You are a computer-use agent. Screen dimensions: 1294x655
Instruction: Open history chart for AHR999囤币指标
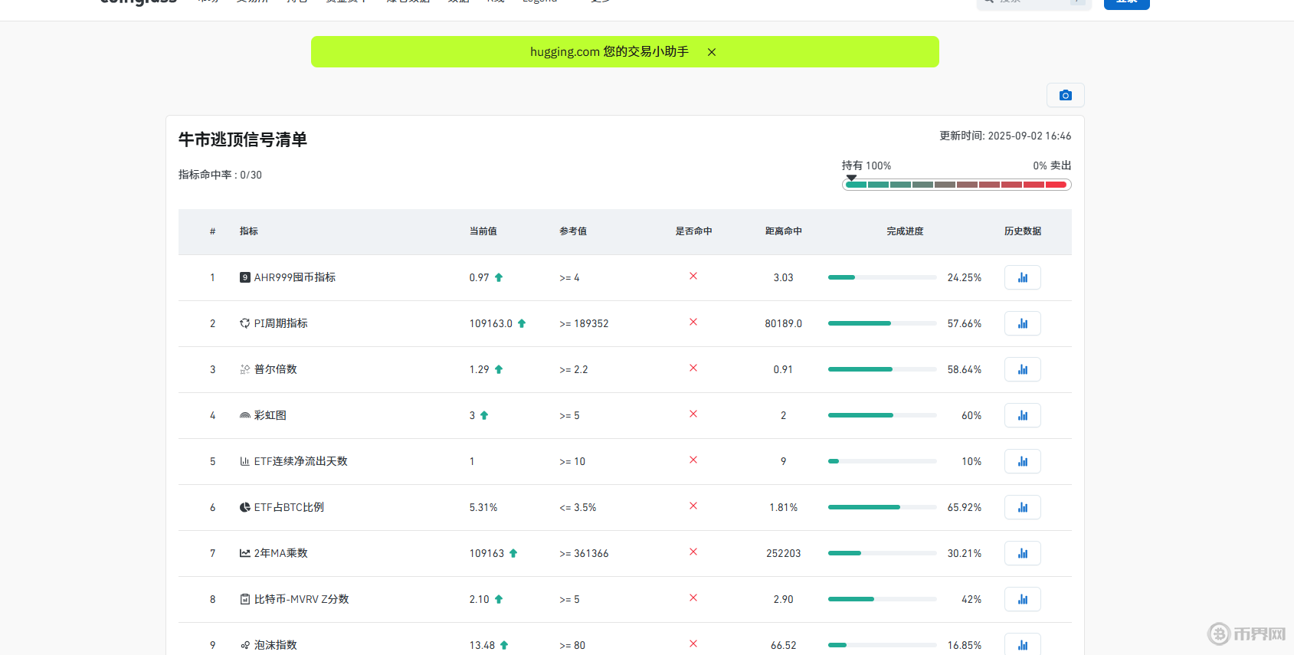pyautogui.click(x=1022, y=277)
